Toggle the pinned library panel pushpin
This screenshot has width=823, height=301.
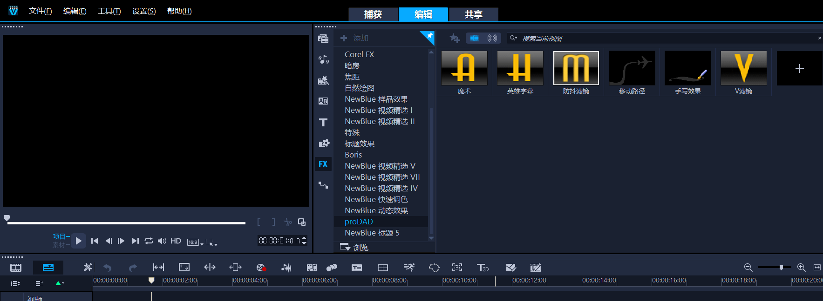tap(429, 36)
